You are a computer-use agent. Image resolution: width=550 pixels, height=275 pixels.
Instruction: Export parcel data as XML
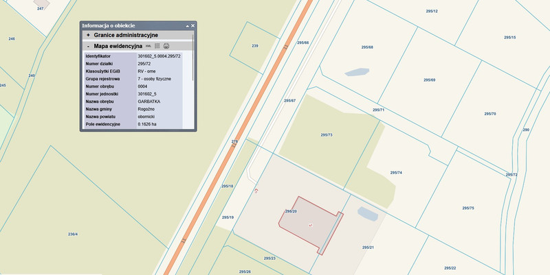point(148,46)
